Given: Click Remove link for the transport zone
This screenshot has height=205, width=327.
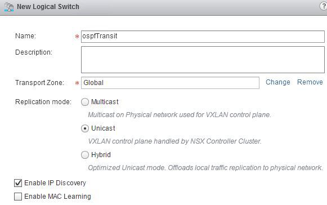Looking at the screenshot, I should tap(310, 82).
